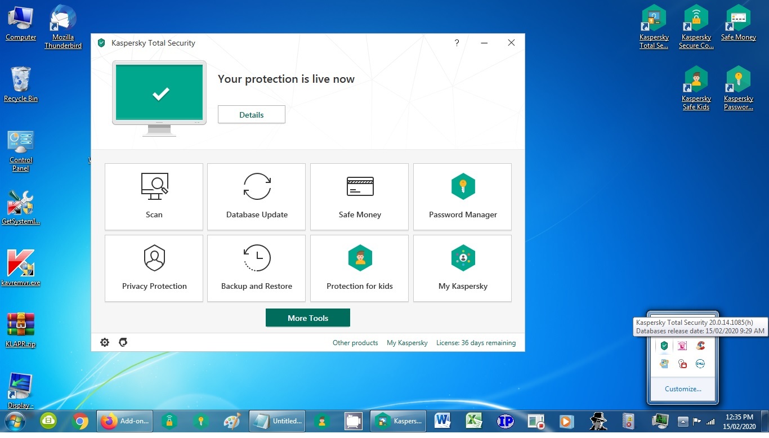The width and height of the screenshot is (769, 438).
Task: Select Mozilla Thunderbird desktop shortcut
Action: click(x=63, y=27)
